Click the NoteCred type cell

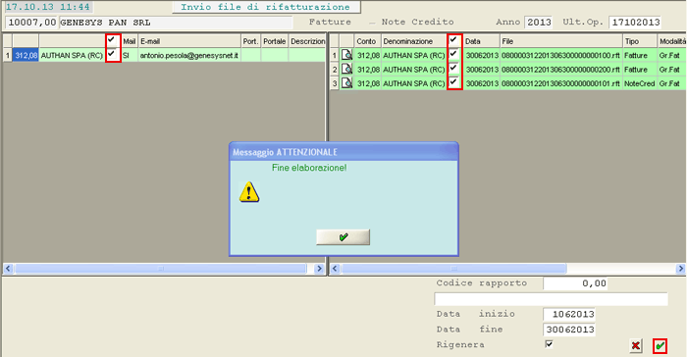[x=639, y=83]
